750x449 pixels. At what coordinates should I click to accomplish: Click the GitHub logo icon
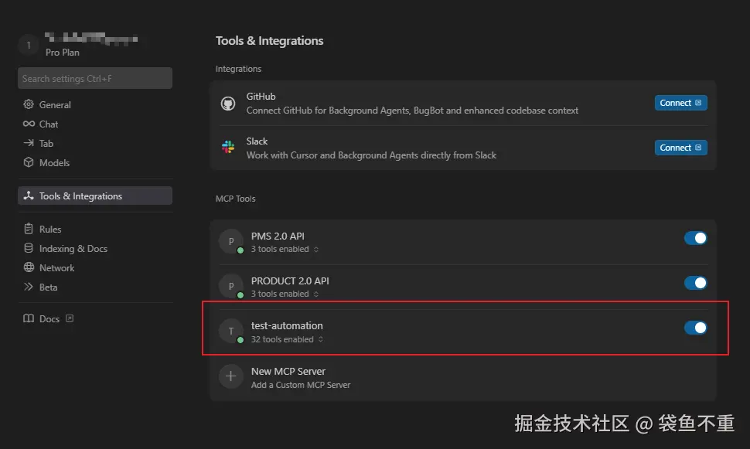(x=228, y=103)
